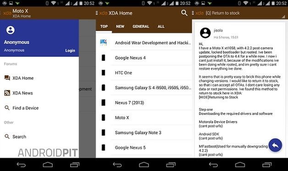288x171 pixels.
Task: Open hamburger menu in Return to stock thread
Action: tap(193, 13)
